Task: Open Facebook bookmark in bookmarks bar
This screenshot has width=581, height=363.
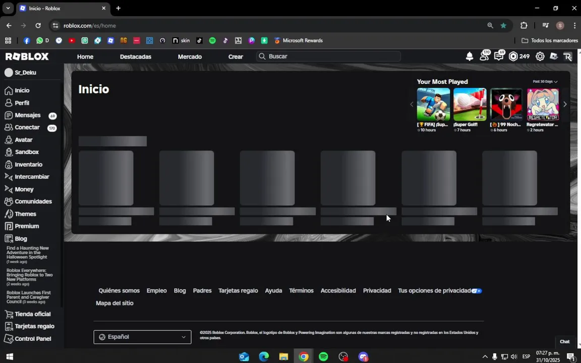Action: [x=27, y=41]
